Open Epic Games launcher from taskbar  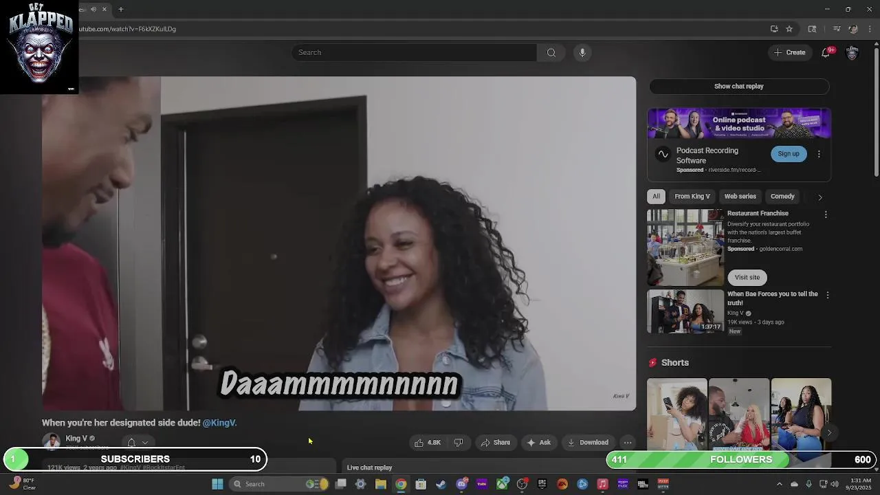(542, 484)
